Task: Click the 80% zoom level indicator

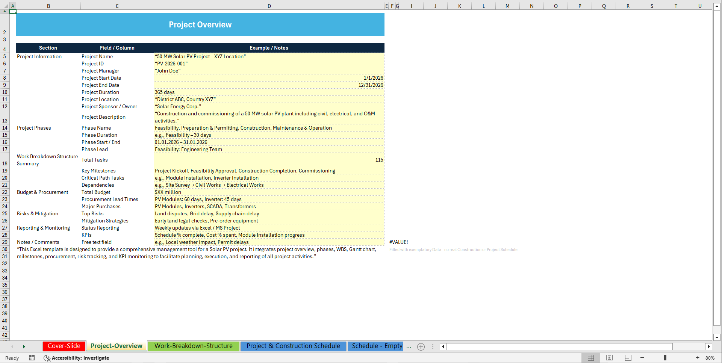Action: pyautogui.click(x=710, y=358)
